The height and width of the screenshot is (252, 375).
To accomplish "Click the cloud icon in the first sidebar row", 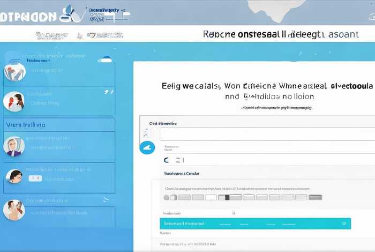I will [106, 60].
